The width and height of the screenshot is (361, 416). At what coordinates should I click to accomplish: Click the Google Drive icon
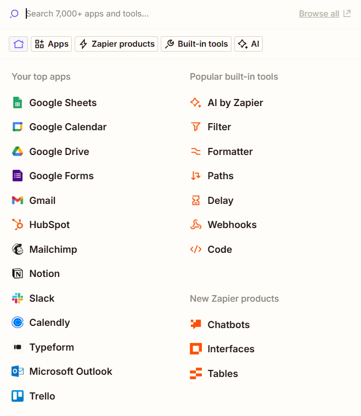coord(18,152)
